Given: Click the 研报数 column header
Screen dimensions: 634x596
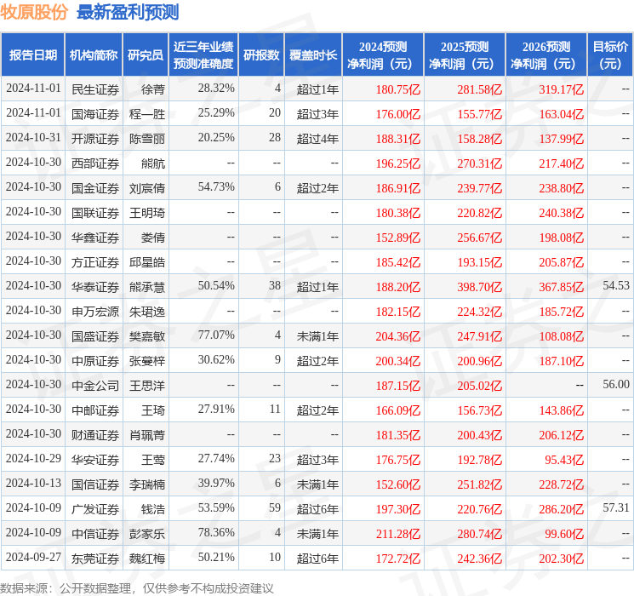Looking at the screenshot, I should click(261, 54).
